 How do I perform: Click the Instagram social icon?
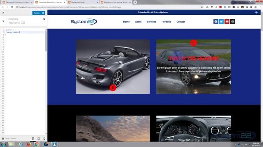click(x=233, y=22)
